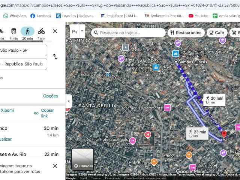Image resolution: width=240 pixels, height=180 pixels.
Task: Open the map tool dropdown arrow
Action: tap(82, 31)
